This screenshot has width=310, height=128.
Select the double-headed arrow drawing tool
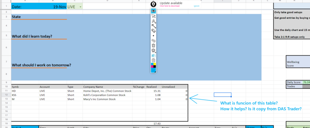[x=153, y=26]
